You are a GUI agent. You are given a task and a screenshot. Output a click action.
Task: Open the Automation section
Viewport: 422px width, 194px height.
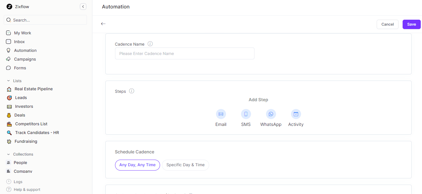coord(25,50)
